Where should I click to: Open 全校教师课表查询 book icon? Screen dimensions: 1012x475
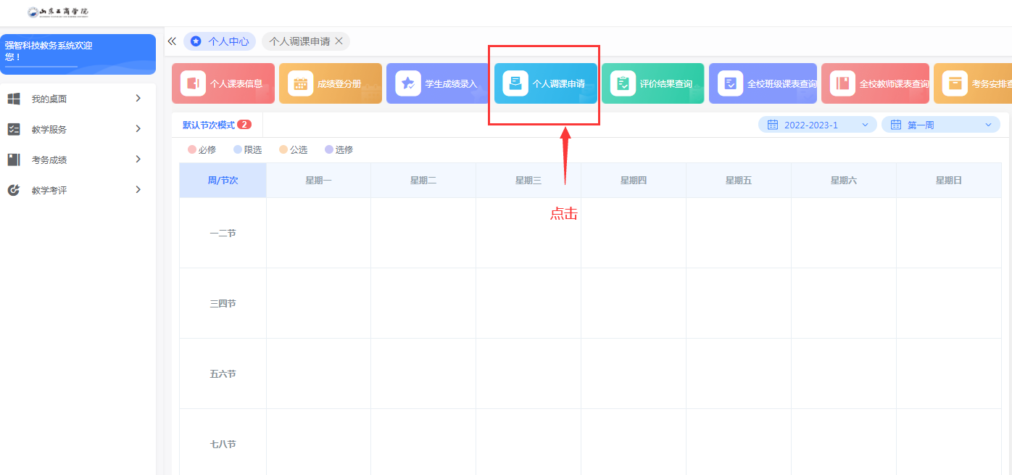point(842,83)
